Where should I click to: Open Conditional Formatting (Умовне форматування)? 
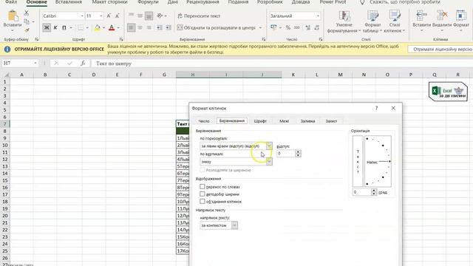point(344,21)
